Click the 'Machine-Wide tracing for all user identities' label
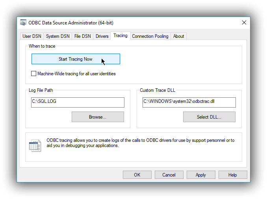 click(x=76, y=74)
